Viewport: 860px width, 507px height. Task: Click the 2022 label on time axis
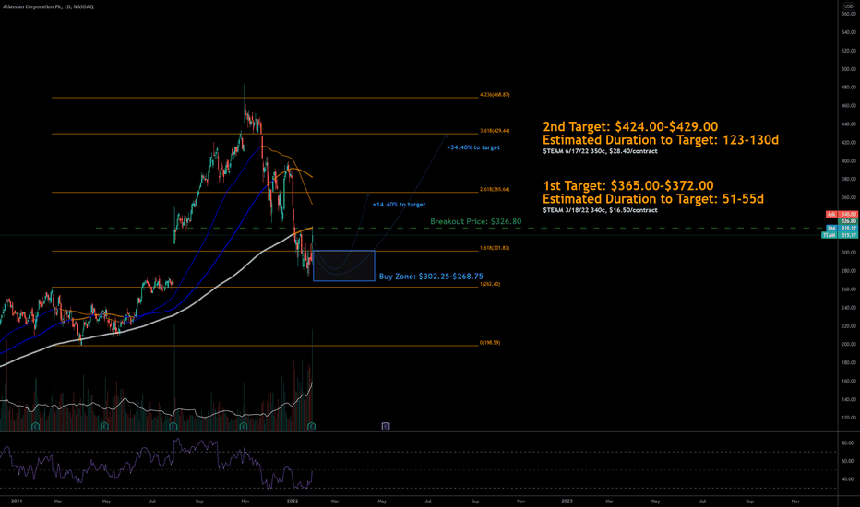(293, 501)
